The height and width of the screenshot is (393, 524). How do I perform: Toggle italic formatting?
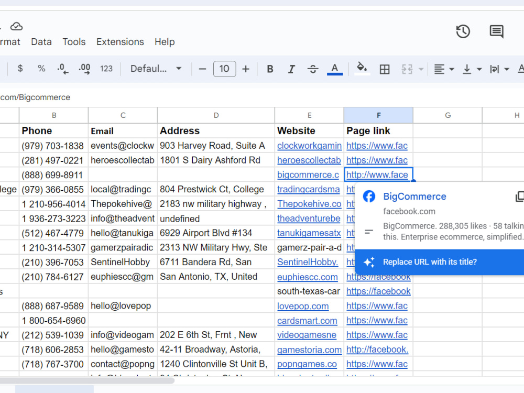point(291,69)
